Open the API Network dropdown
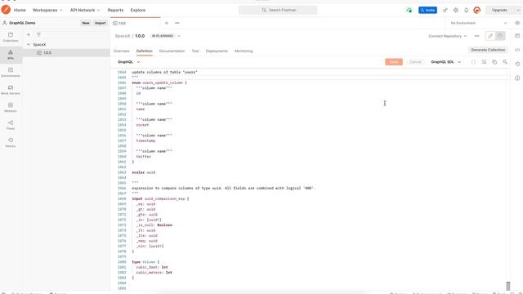The width and height of the screenshot is (523, 294). pyautogui.click(x=85, y=10)
